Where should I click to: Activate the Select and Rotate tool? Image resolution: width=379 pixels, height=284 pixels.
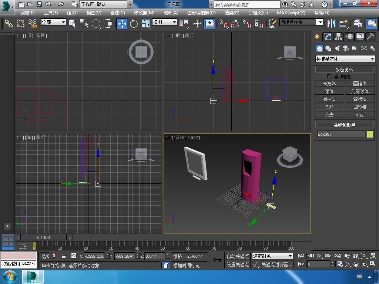click(x=134, y=23)
